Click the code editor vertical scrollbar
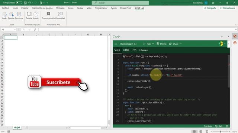The height and width of the screenshot is (133, 238). 229,71
